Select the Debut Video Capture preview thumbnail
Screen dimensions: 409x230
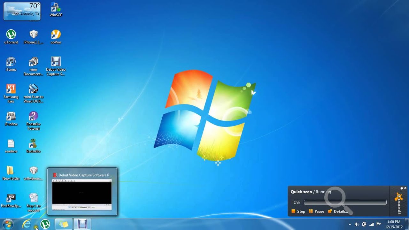click(82, 195)
